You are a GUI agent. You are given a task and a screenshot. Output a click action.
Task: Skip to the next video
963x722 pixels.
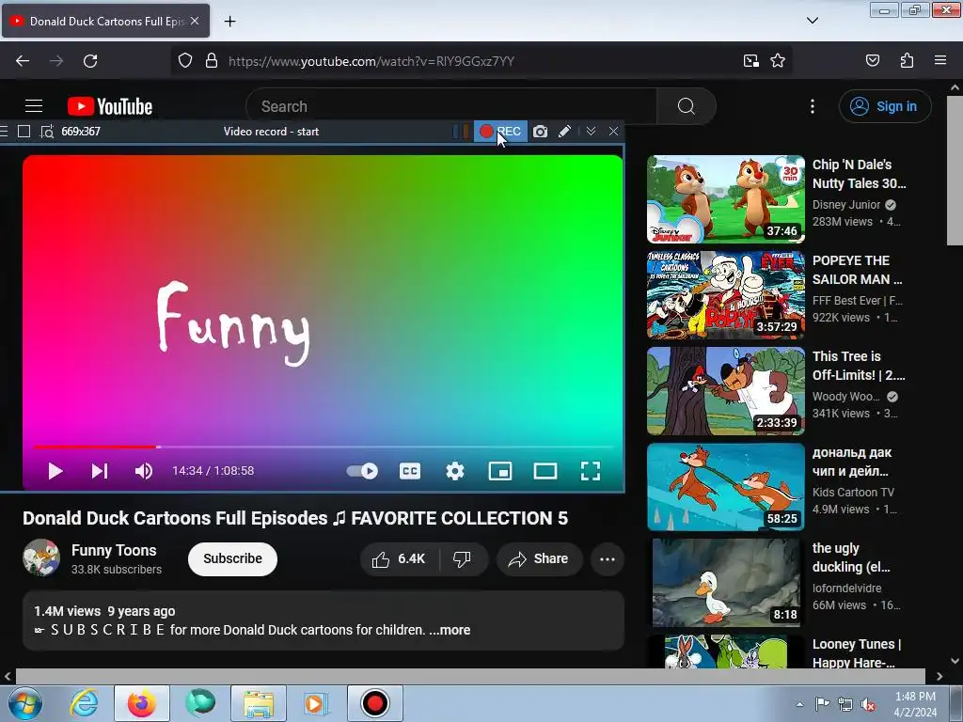[x=100, y=471]
